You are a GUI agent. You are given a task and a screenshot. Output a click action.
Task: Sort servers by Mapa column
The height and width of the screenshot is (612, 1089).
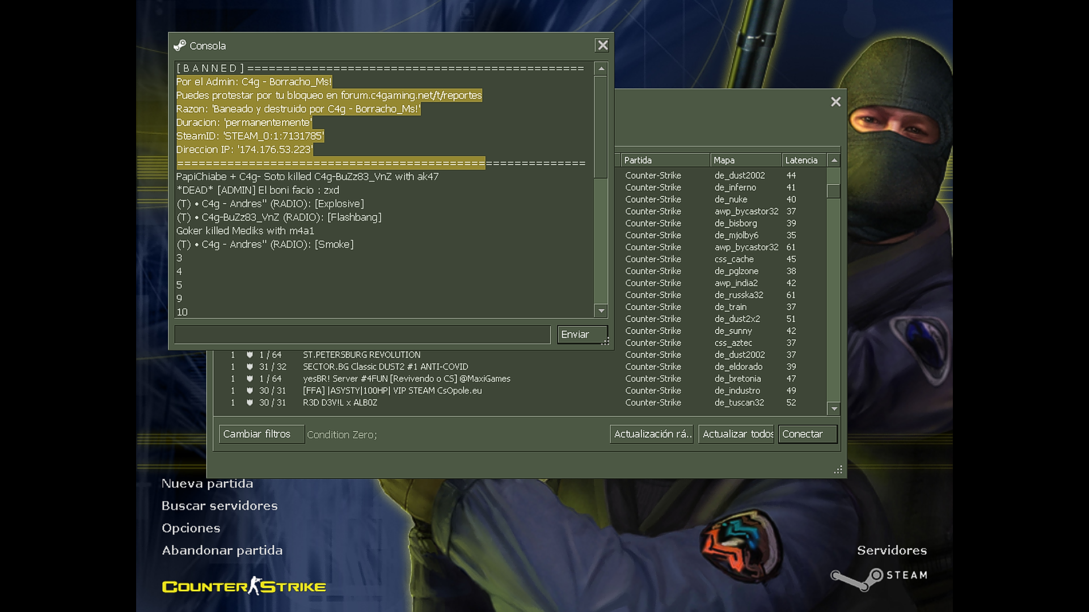click(746, 160)
